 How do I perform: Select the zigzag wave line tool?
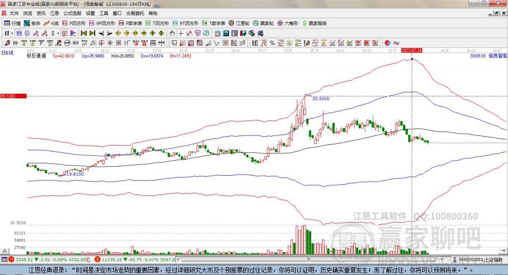[x=217, y=43]
